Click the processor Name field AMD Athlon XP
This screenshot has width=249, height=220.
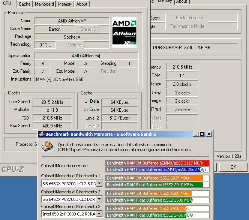[x=72, y=21]
